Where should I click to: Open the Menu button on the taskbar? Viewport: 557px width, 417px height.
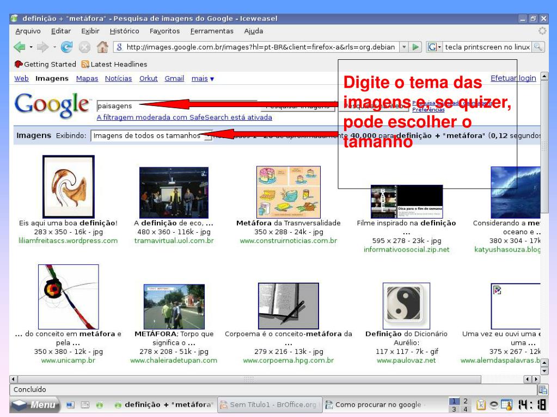coord(34,404)
